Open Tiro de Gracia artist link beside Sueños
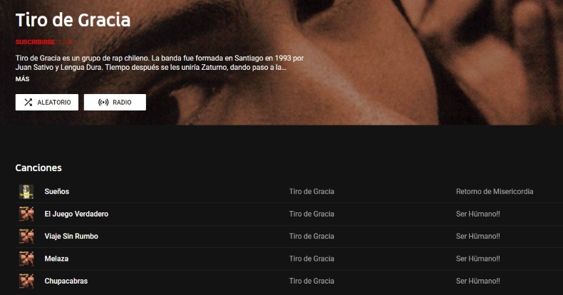The image size is (563, 295). (311, 192)
